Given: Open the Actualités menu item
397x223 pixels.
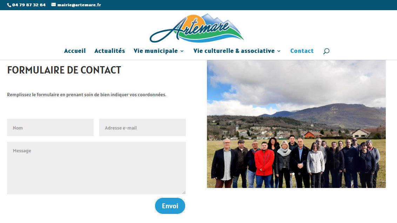Looking at the screenshot, I should 110,51.
